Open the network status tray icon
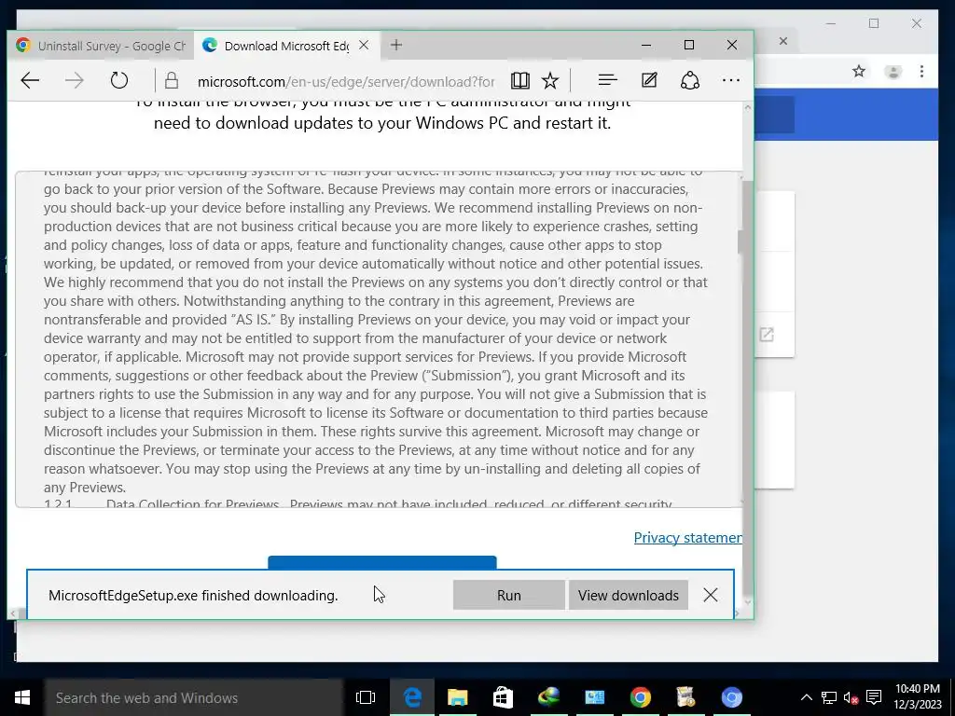The image size is (955, 716). 828,697
